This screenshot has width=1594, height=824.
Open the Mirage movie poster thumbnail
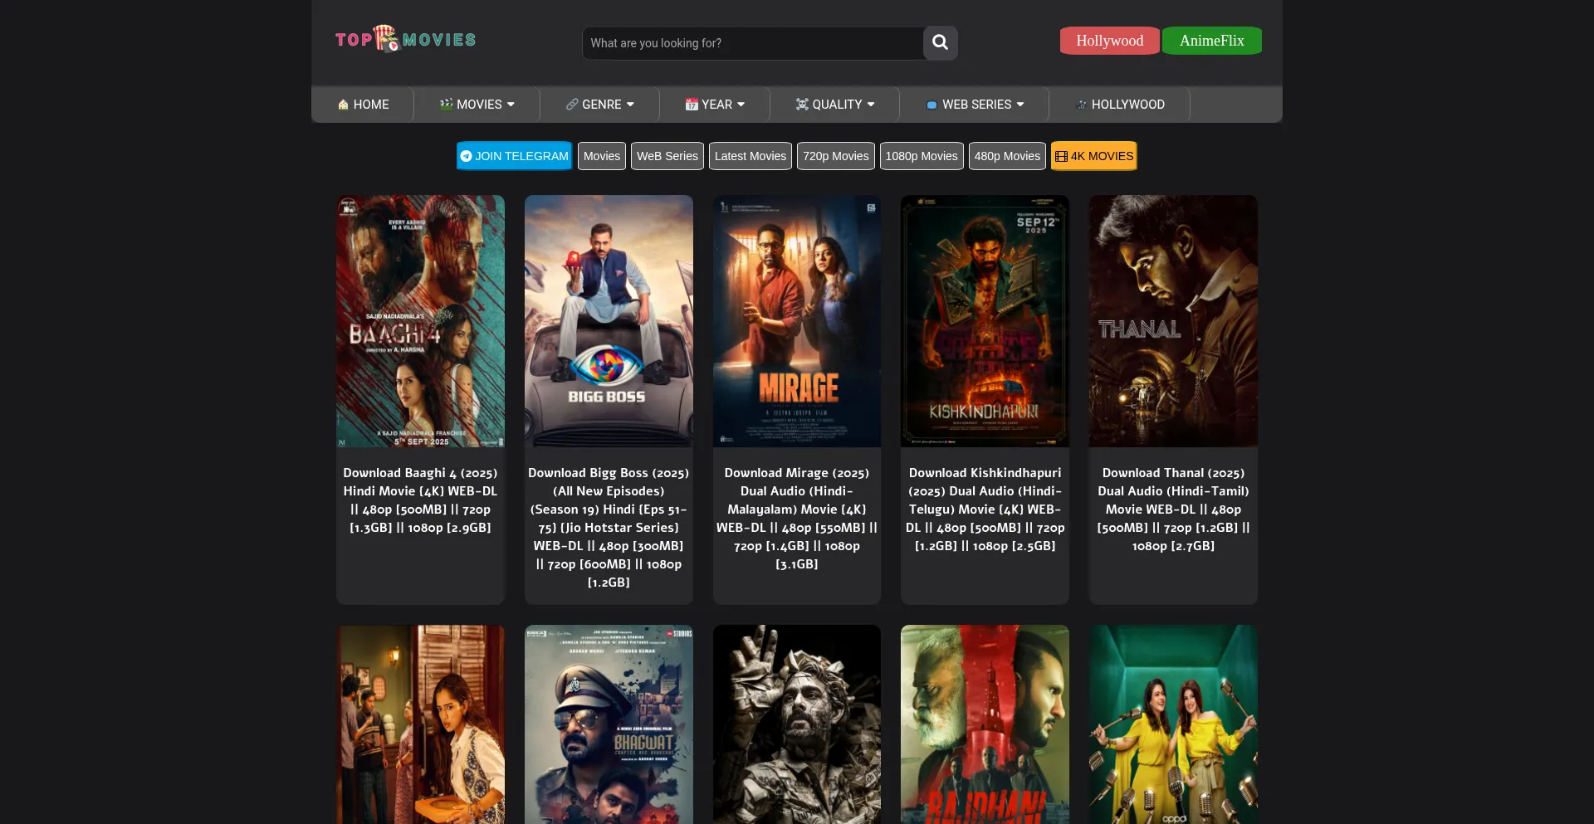(x=796, y=321)
